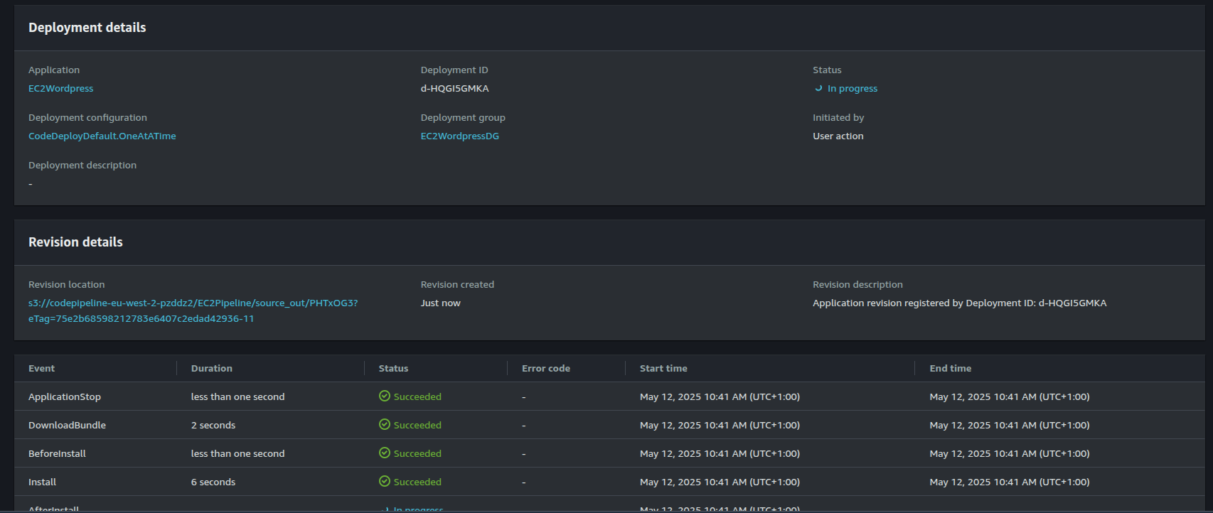
Task: Click Succeeded status text in Install row
Action: coord(417,482)
